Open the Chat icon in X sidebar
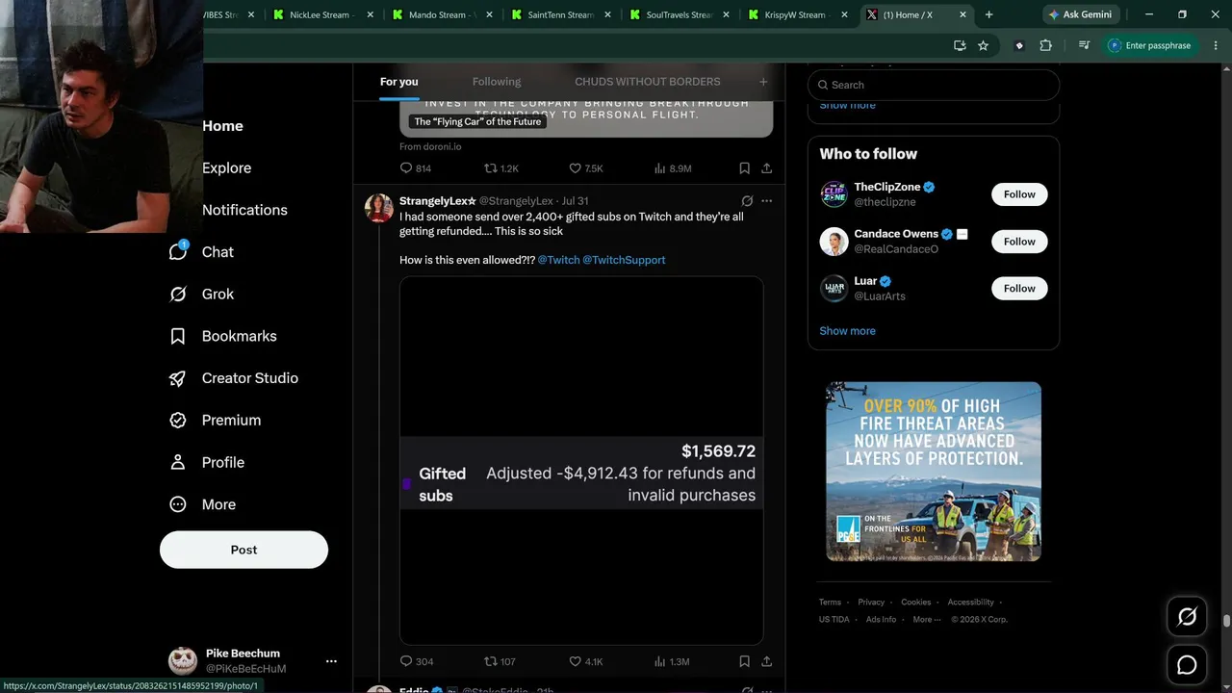Screen dimensions: 1232x693 coord(178,251)
